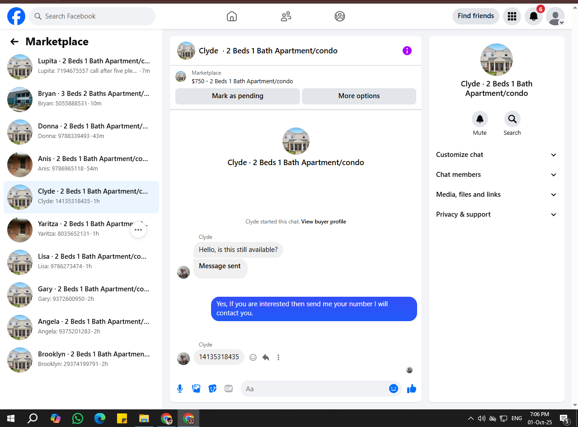Open conversation info purple icon
The image size is (578, 427).
[x=407, y=51]
